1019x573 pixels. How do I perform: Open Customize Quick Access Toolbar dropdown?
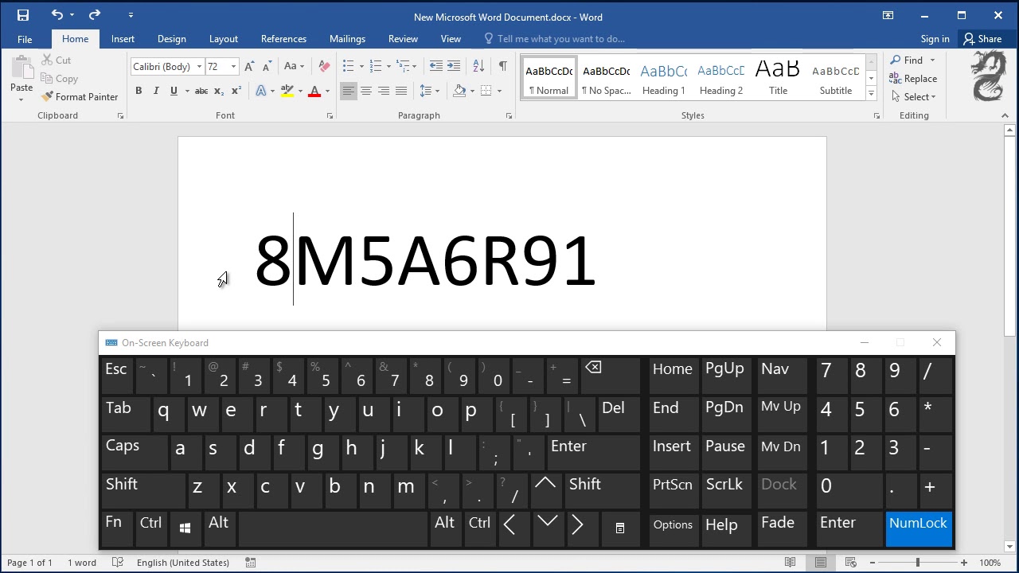pos(131,15)
